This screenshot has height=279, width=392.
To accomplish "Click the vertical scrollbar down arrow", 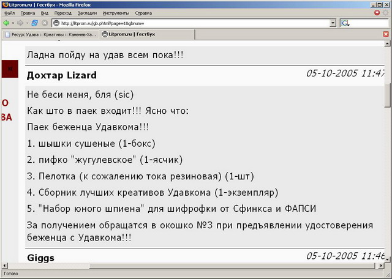I will [x=387, y=259].
